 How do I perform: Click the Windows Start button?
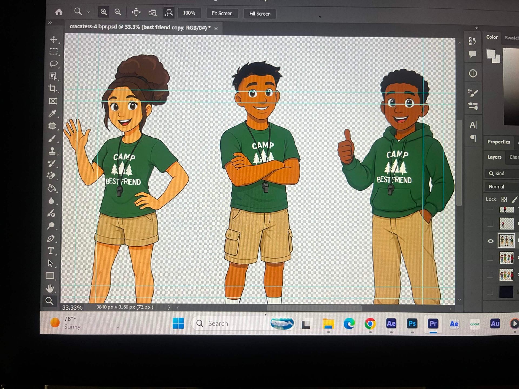(x=178, y=323)
